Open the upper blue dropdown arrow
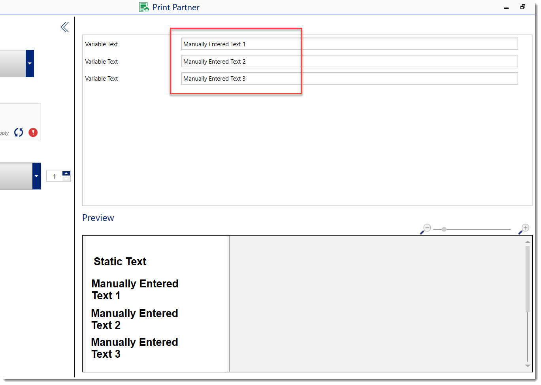This screenshot has height=385, width=541. point(30,63)
